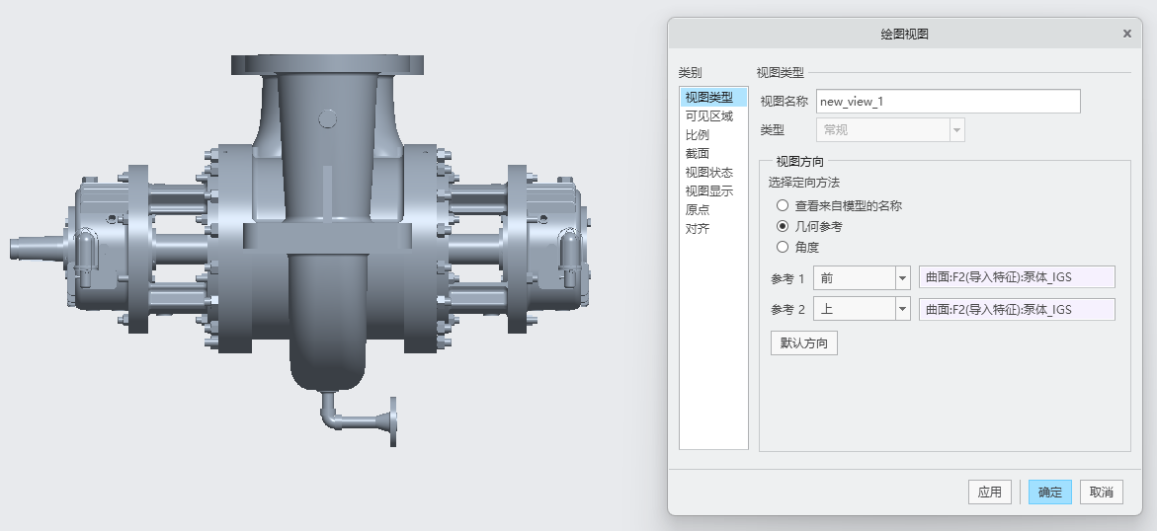Click the 参考 1 surface reference field
The image size is (1157, 531).
click(x=1016, y=278)
